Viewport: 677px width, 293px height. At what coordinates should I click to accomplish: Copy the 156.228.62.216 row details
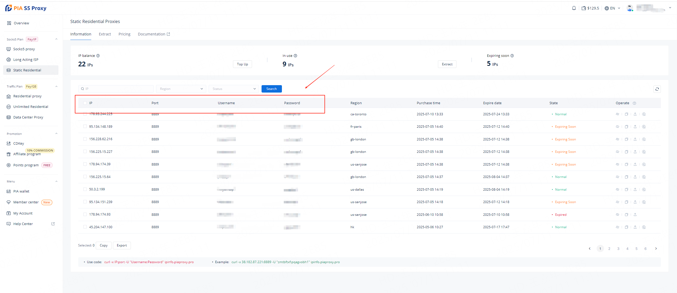(x=626, y=139)
